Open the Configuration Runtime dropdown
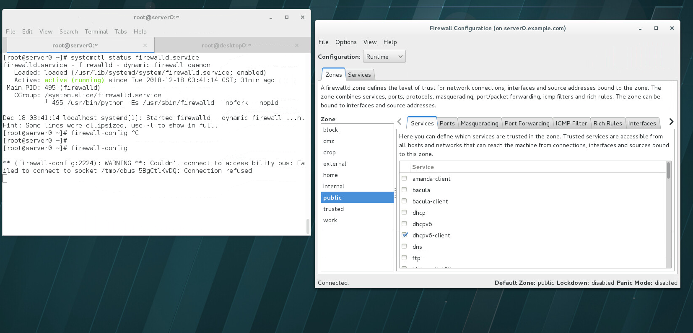The image size is (693, 333). (x=384, y=57)
